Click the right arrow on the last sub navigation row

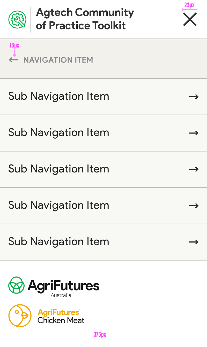(194, 242)
